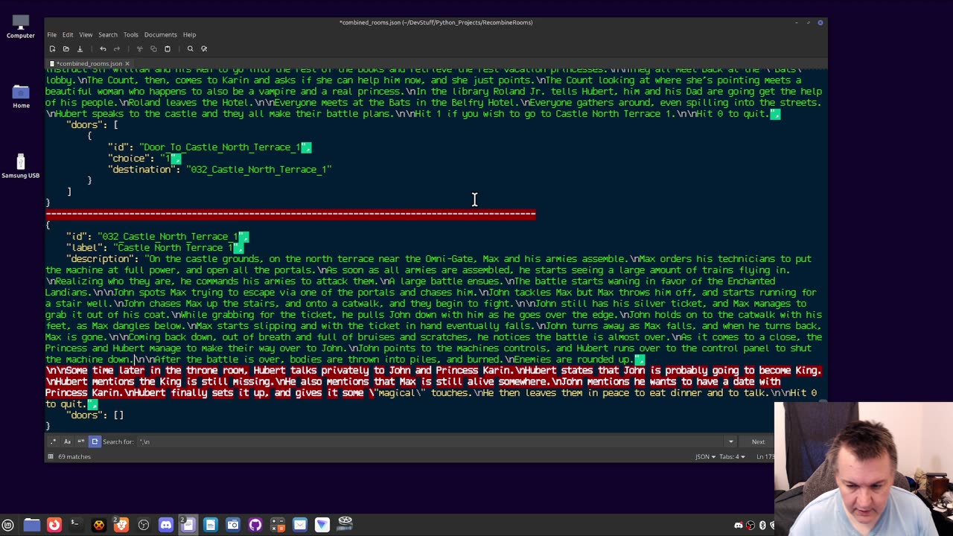Open the terminal from the taskbar

click(75, 525)
